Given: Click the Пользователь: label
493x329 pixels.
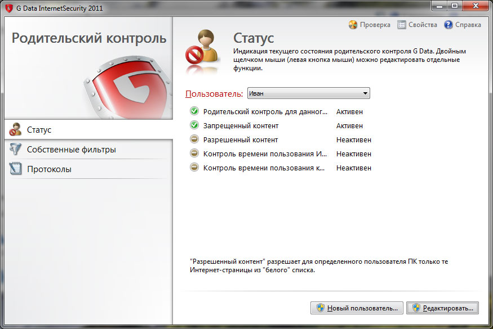Looking at the screenshot, I should [x=214, y=93].
